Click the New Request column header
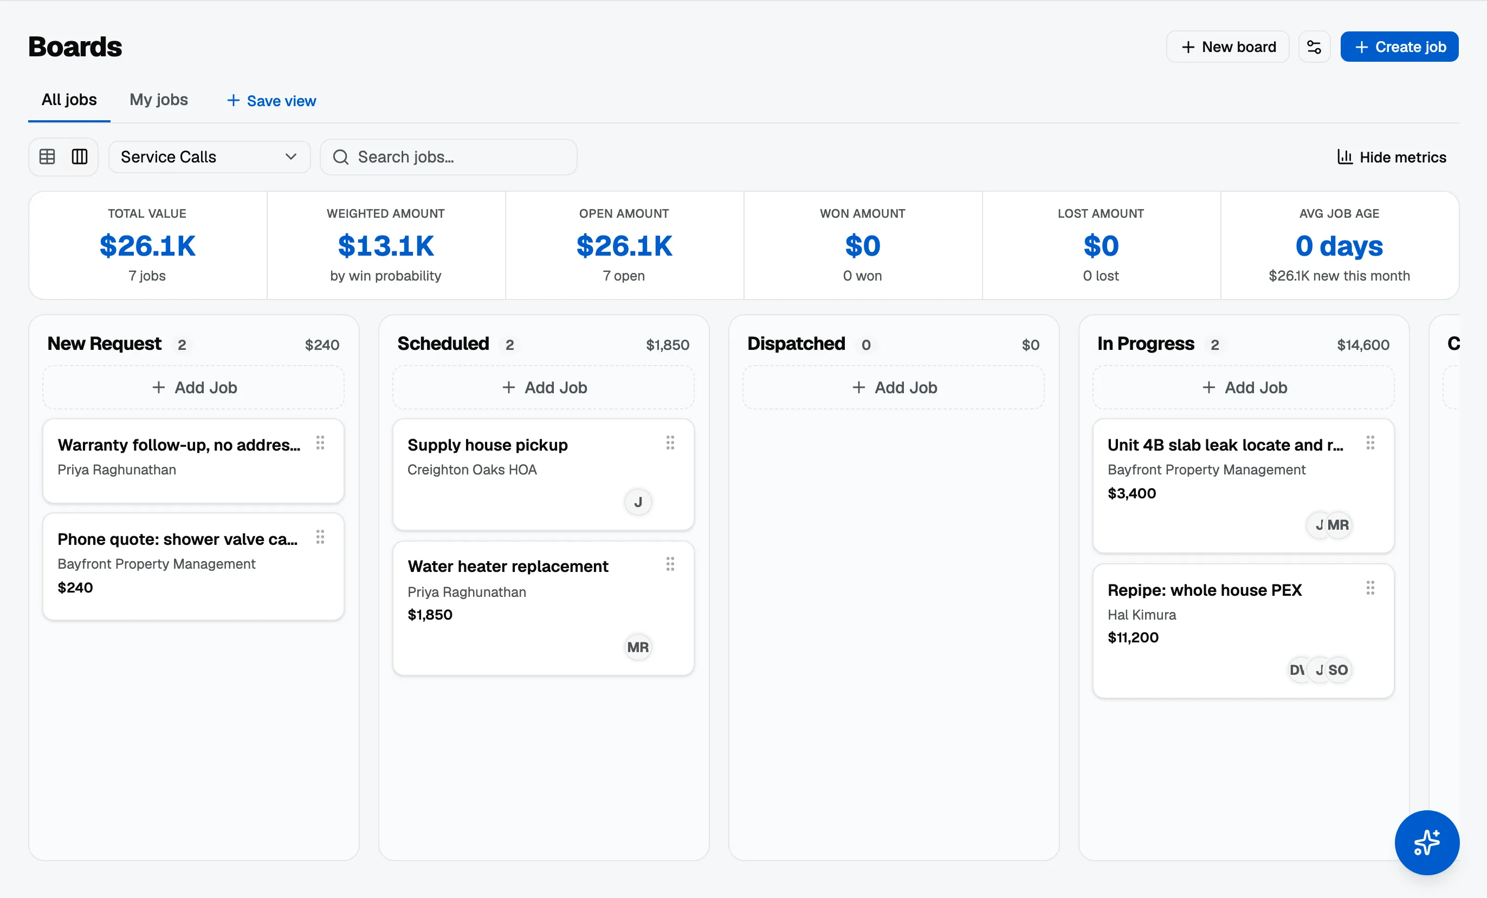Viewport: 1487px width, 898px height. pyautogui.click(x=105, y=344)
